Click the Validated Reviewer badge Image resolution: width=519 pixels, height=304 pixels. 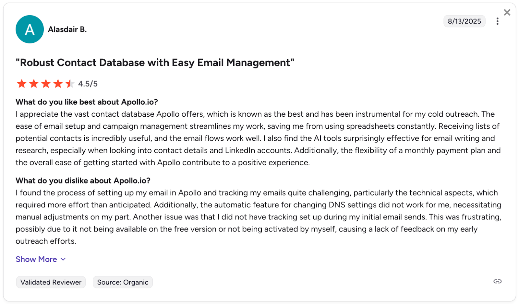pyautogui.click(x=51, y=282)
